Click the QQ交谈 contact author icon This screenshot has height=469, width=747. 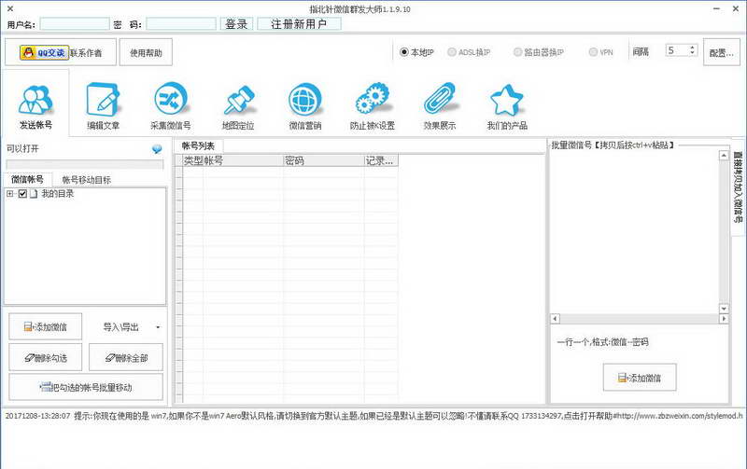(x=44, y=52)
